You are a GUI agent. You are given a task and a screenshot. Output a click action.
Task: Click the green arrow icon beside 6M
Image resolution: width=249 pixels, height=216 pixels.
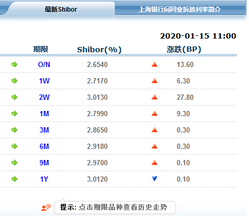click(x=15, y=146)
